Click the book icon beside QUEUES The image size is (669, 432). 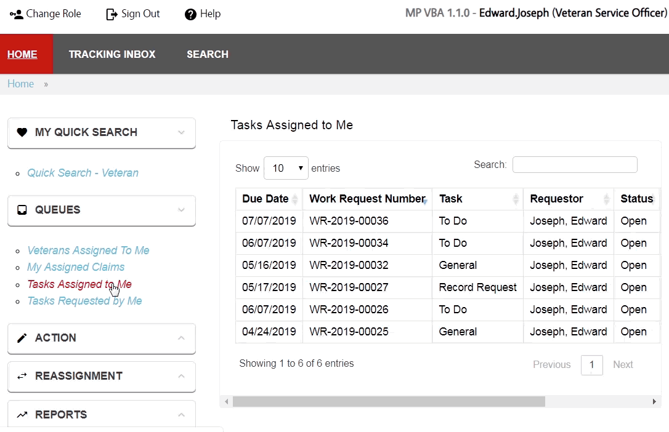(22, 210)
